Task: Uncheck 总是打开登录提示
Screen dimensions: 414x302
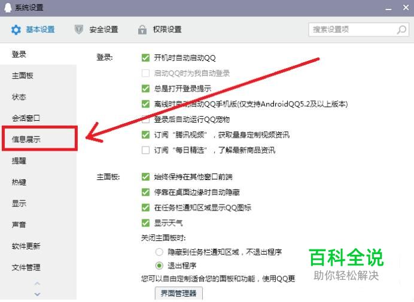Action: [x=145, y=89]
